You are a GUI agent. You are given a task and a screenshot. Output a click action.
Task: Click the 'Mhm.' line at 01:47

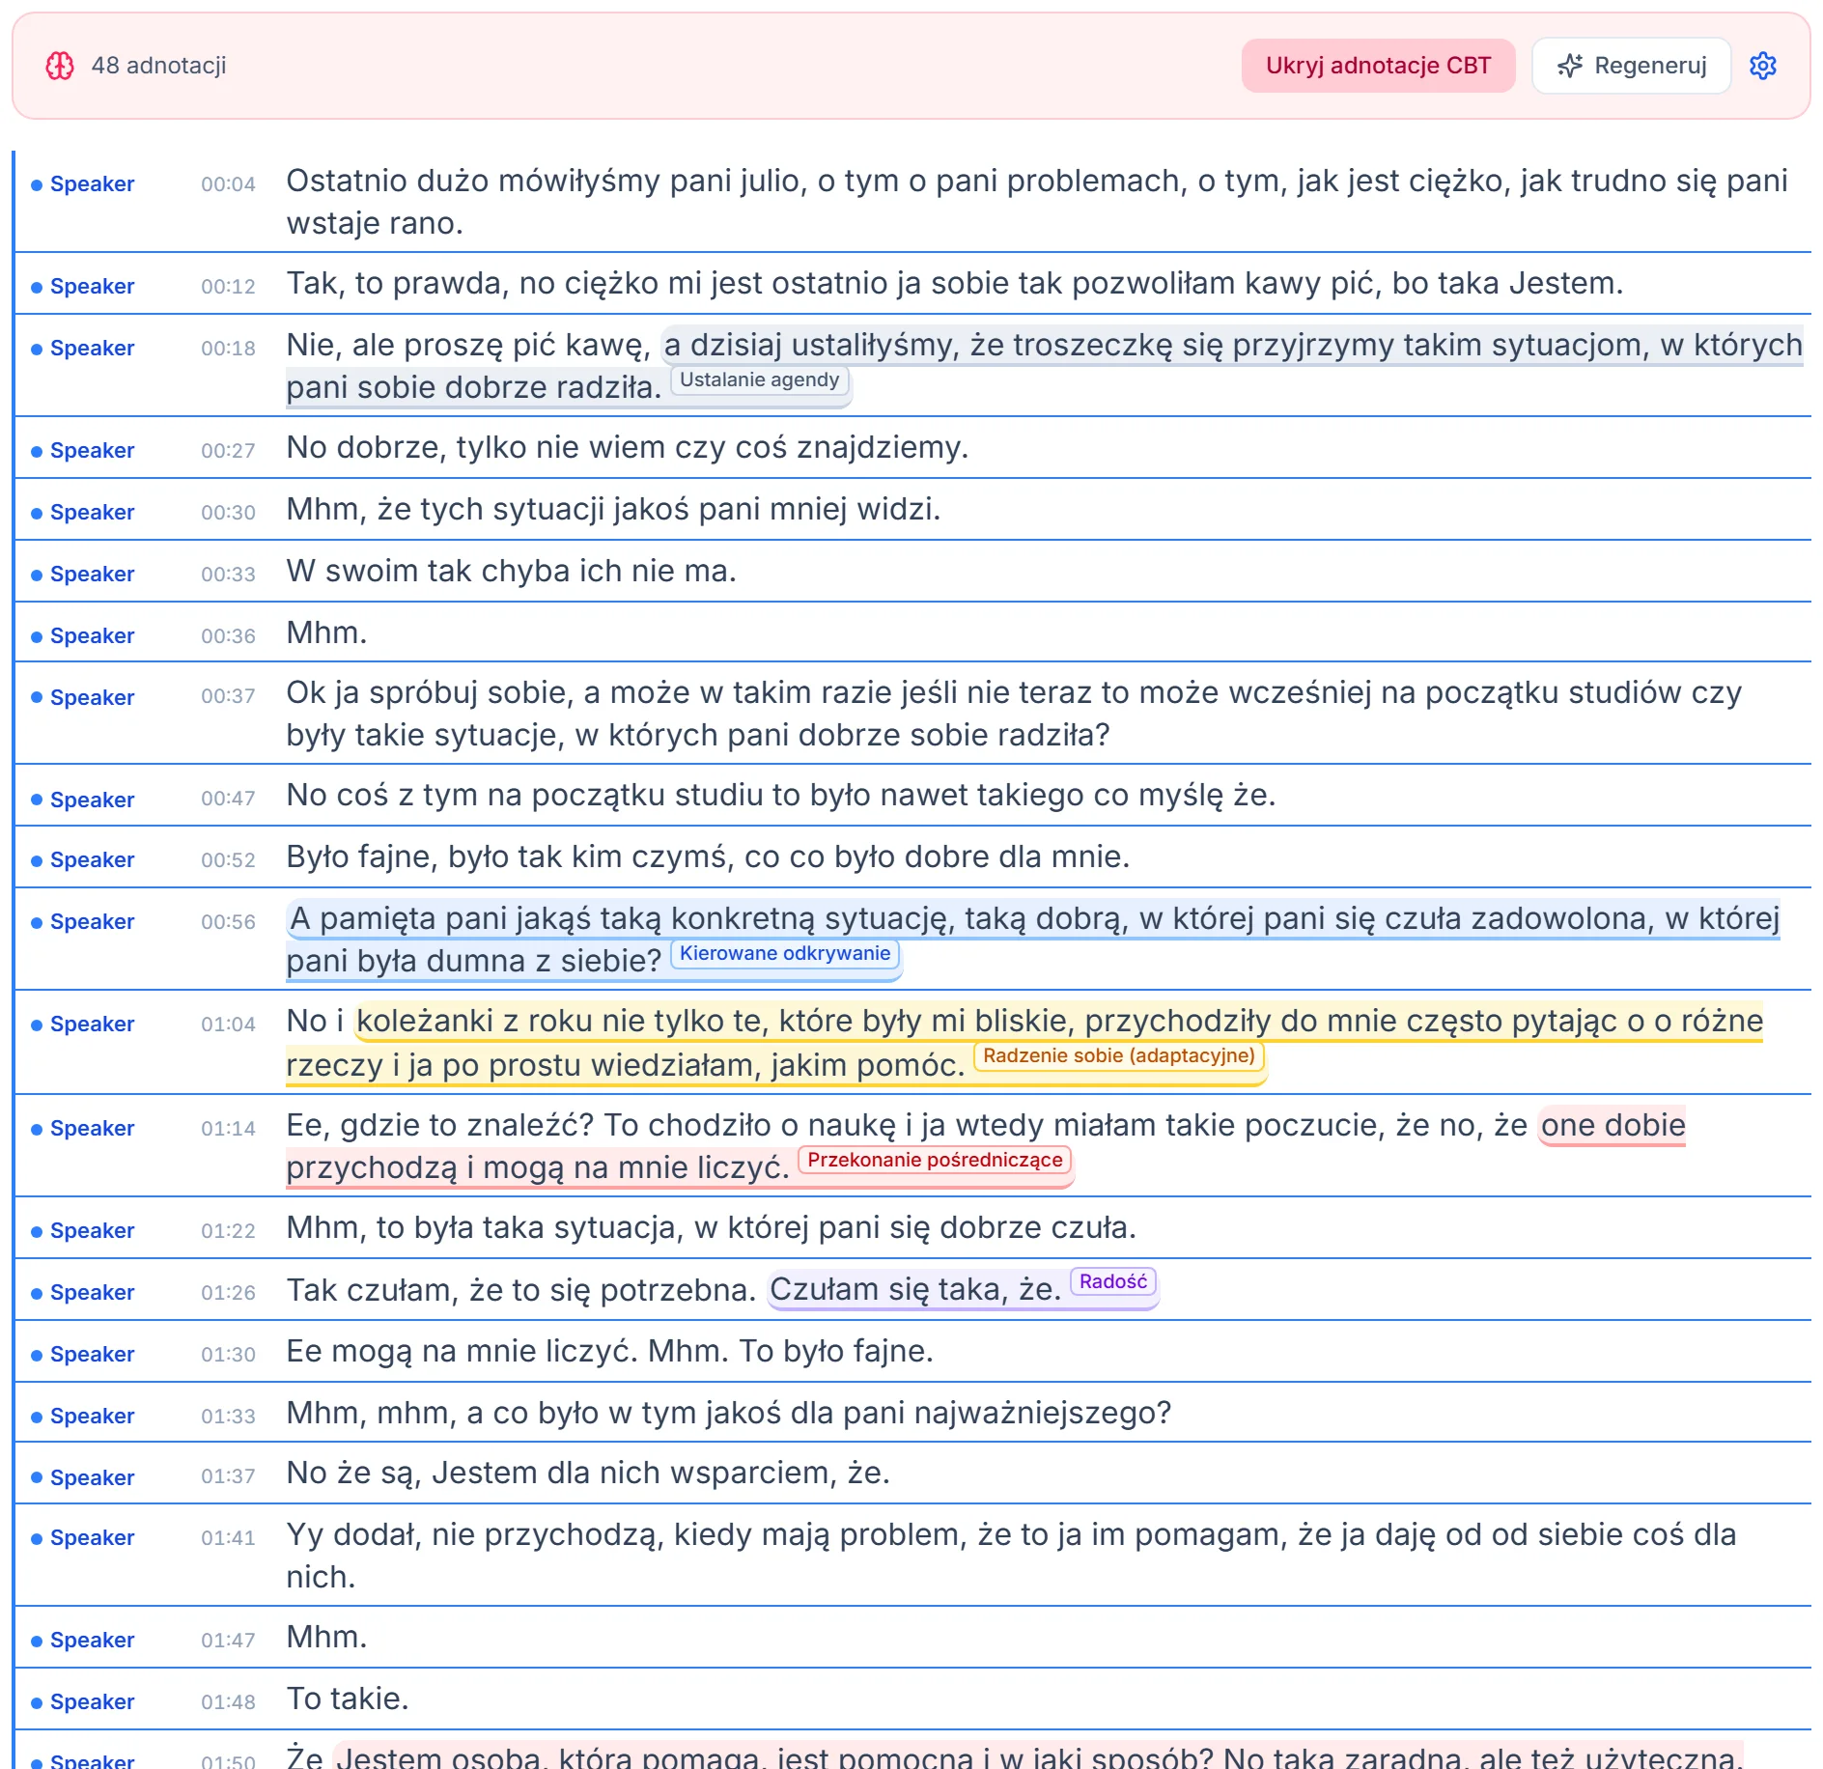coord(326,1637)
